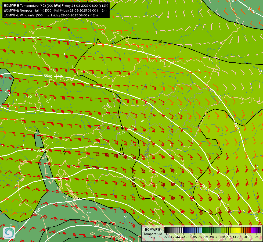This screenshot has height=242, width=263.
Task: Click the swirl weather logo icon
Action: (9, 233)
